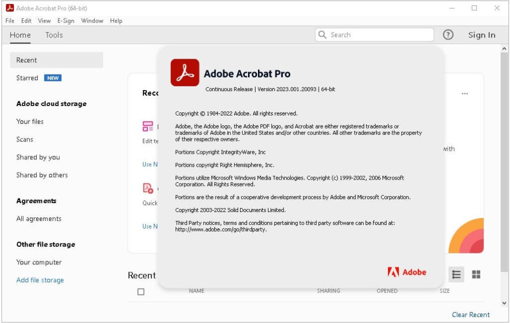
Task: Tick the select-all checkbox in Recent list
Action: (141, 292)
